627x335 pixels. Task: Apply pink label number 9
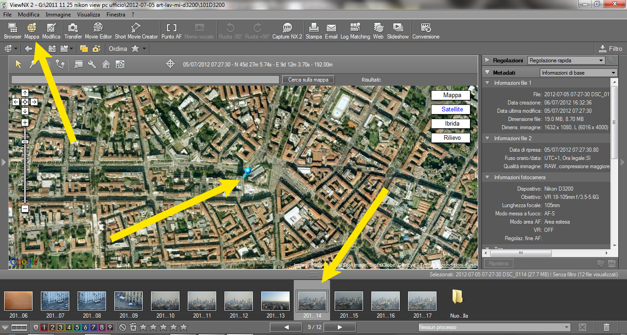(110, 327)
